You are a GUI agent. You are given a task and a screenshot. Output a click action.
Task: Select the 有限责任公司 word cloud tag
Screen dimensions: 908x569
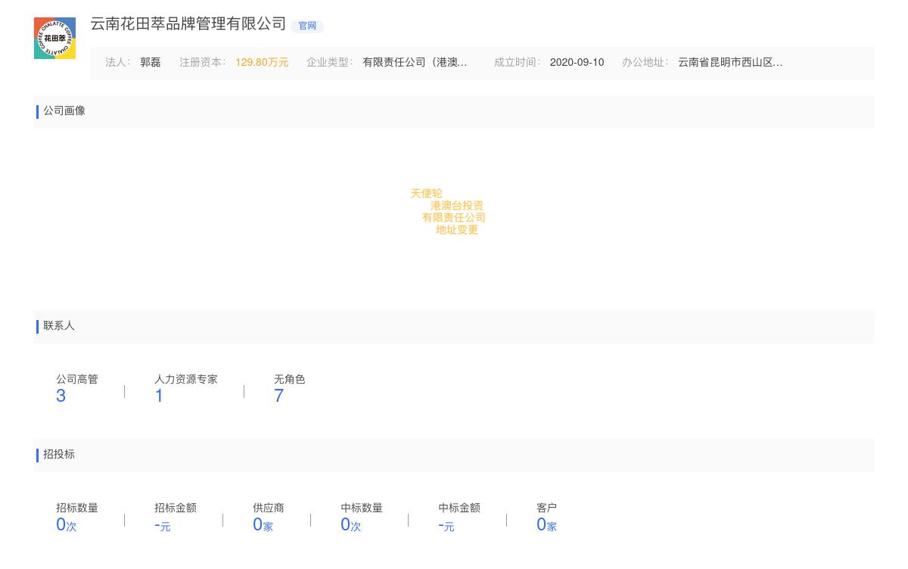coord(453,218)
